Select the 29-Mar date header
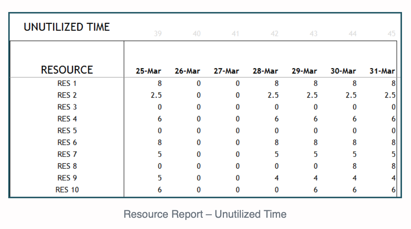411x229 pixels. [x=304, y=71]
